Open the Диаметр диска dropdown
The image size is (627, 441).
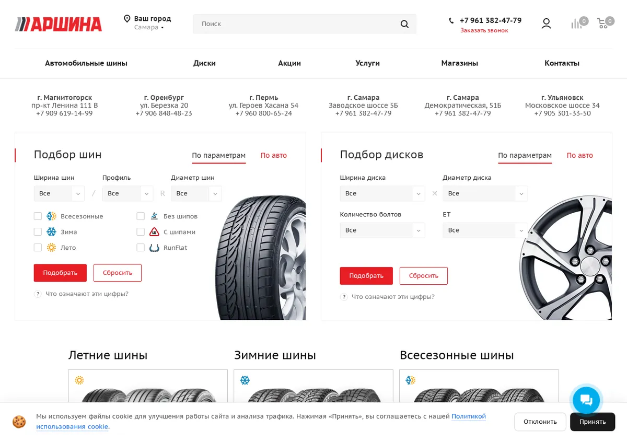coord(485,193)
